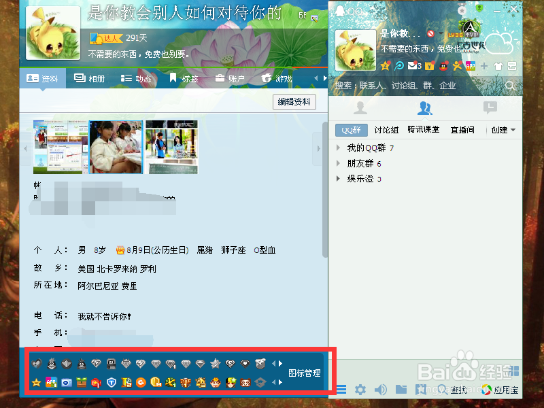Open the yellow wallet icon
Image resolution: width=544 pixels, height=408 pixels.
430,65
